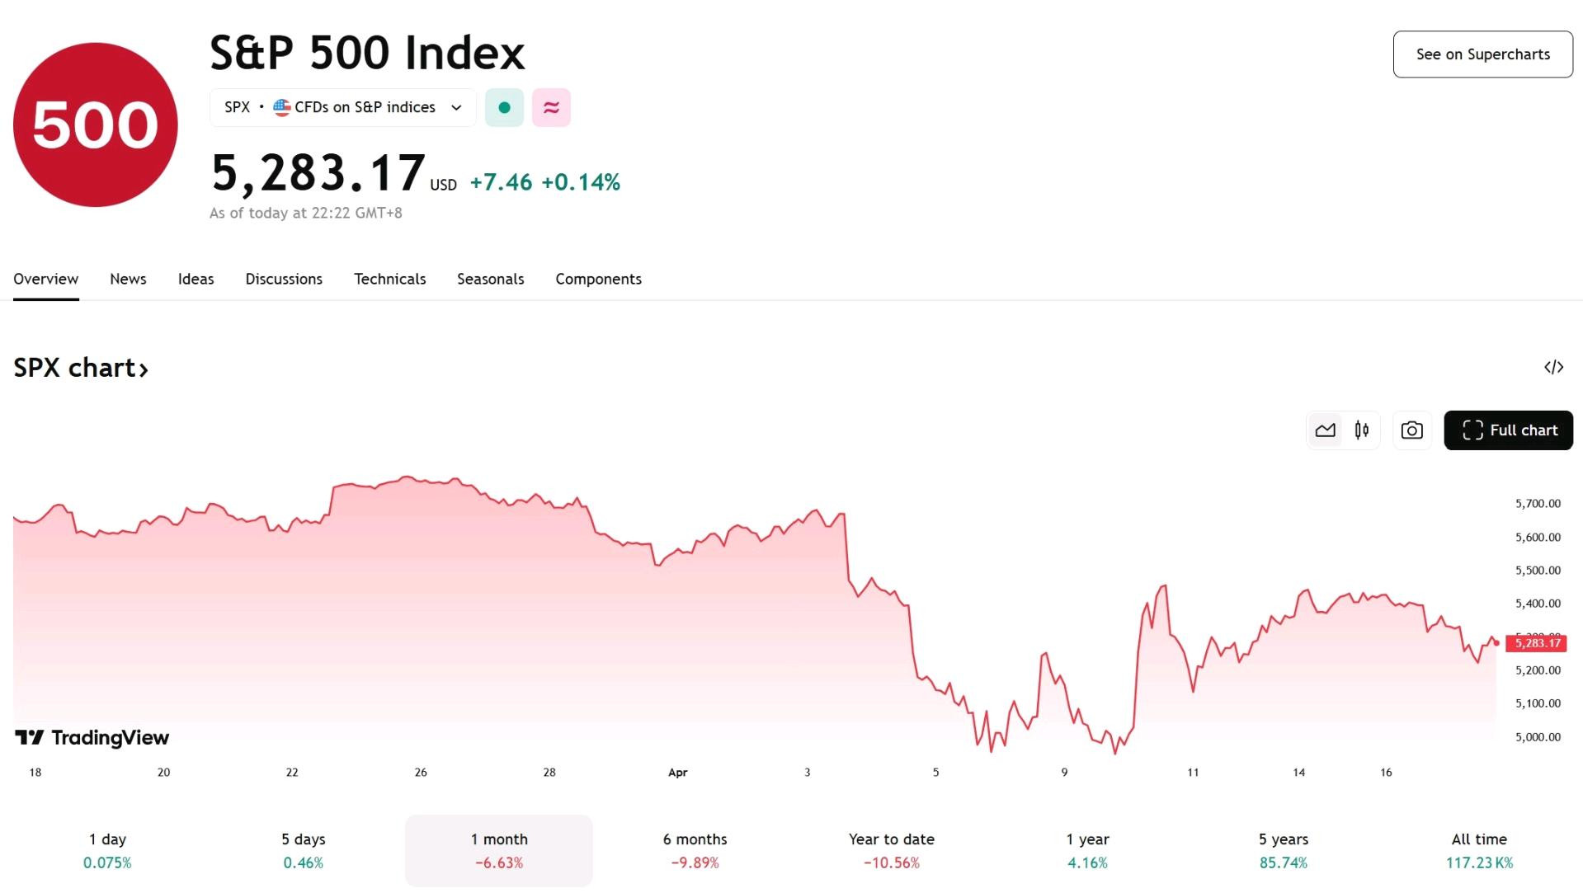Switch chart to area style icon
Image resolution: width=1583 pixels, height=893 pixels.
point(1325,430)
